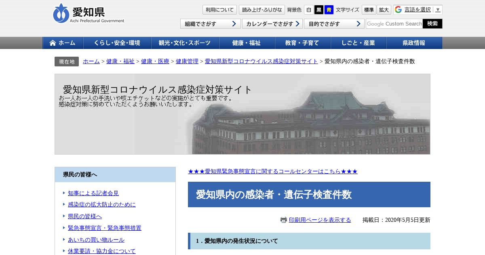The height and width of the screenshot is (255, 485).
Task: Expand 目的でさがす menu
Action: point(334,24)
